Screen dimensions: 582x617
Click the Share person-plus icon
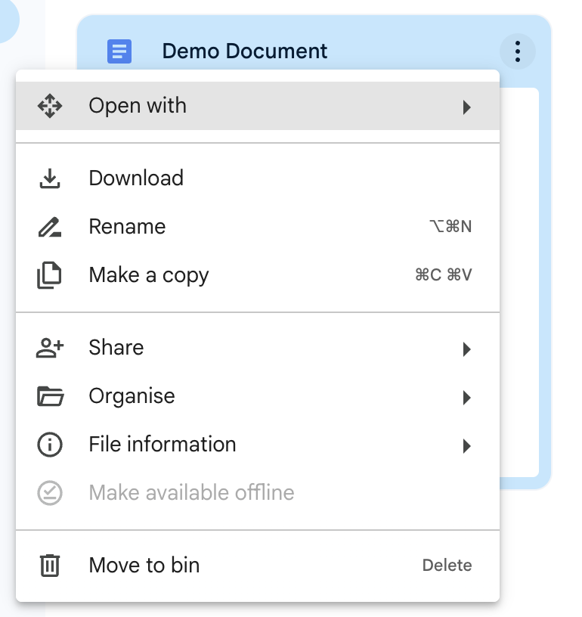click(x=50, y=348)
